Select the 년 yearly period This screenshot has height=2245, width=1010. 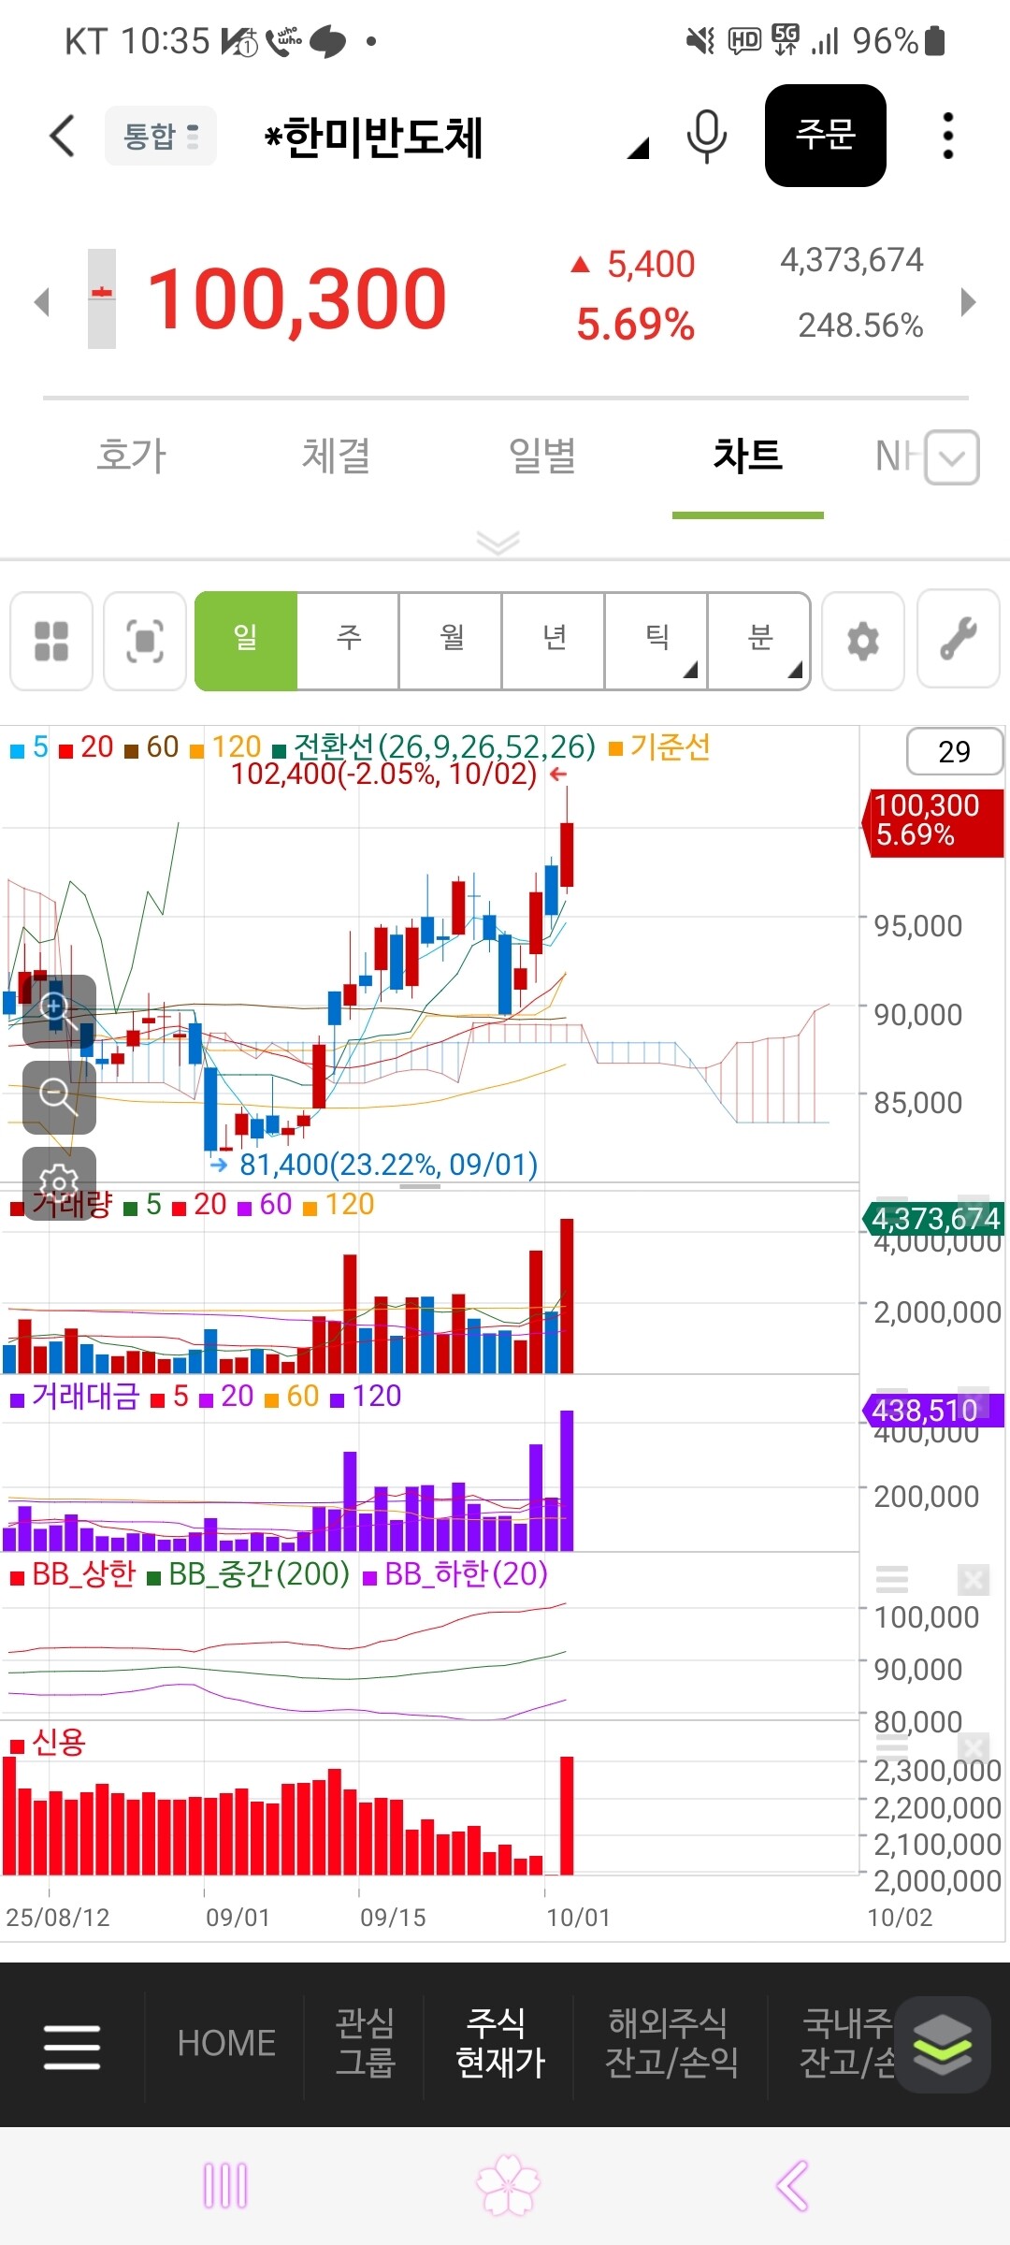554,641
